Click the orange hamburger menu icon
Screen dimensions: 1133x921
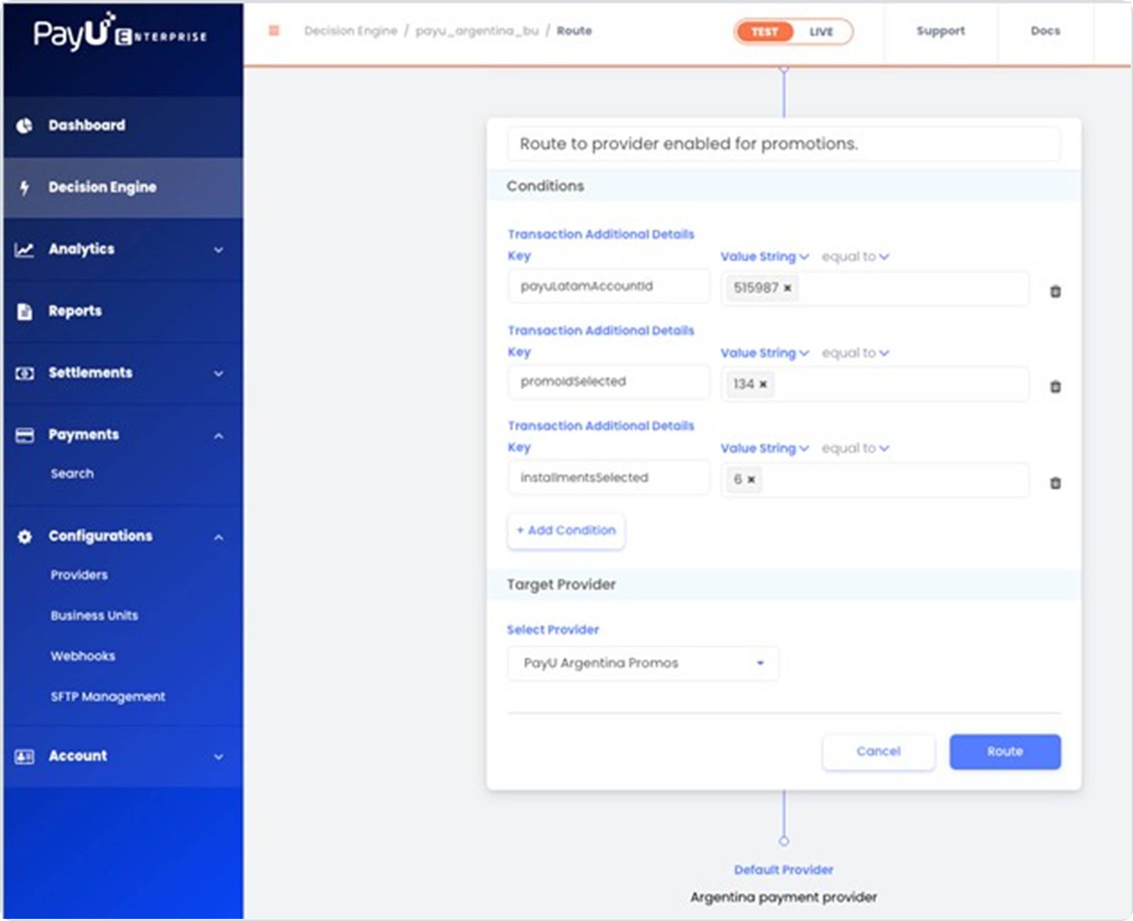point(274,31)
